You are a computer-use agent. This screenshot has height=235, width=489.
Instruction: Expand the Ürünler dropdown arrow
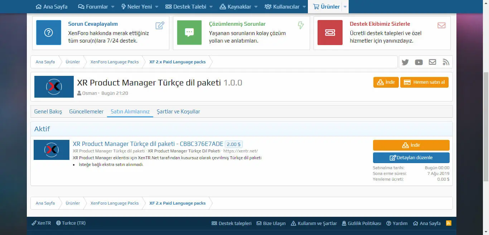click(345, 7)
